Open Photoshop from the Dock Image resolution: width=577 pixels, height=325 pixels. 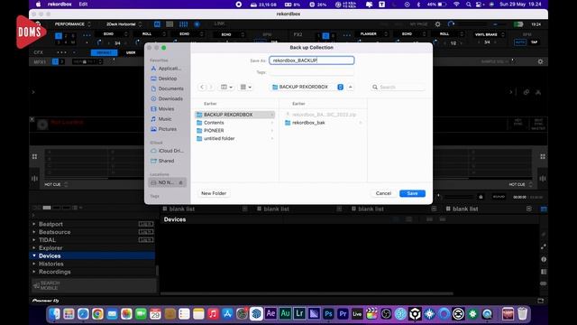click(328, 314)
